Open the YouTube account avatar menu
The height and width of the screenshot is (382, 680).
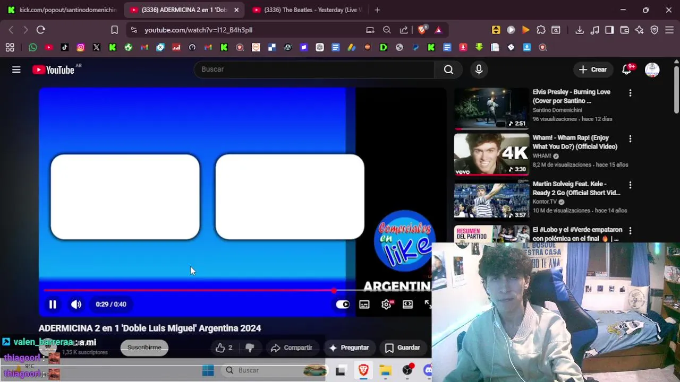(x=652, y=70)
